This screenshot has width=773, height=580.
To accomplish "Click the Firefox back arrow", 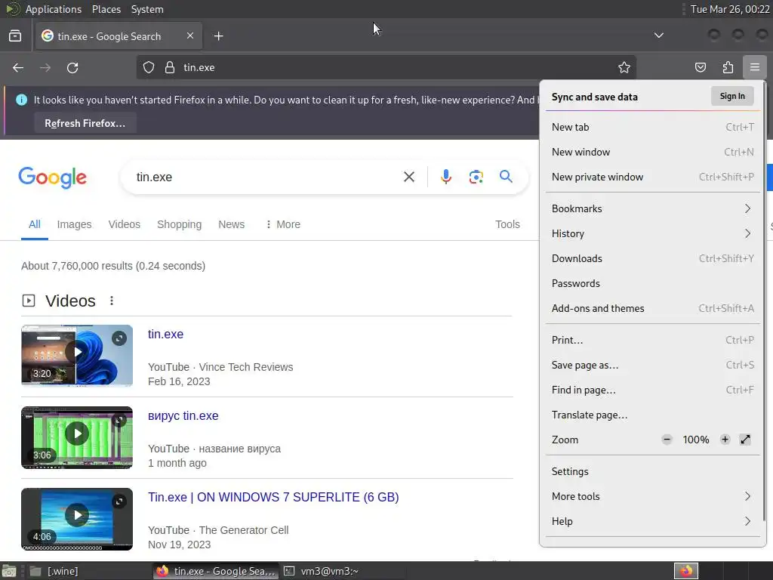I will (18, 67).
